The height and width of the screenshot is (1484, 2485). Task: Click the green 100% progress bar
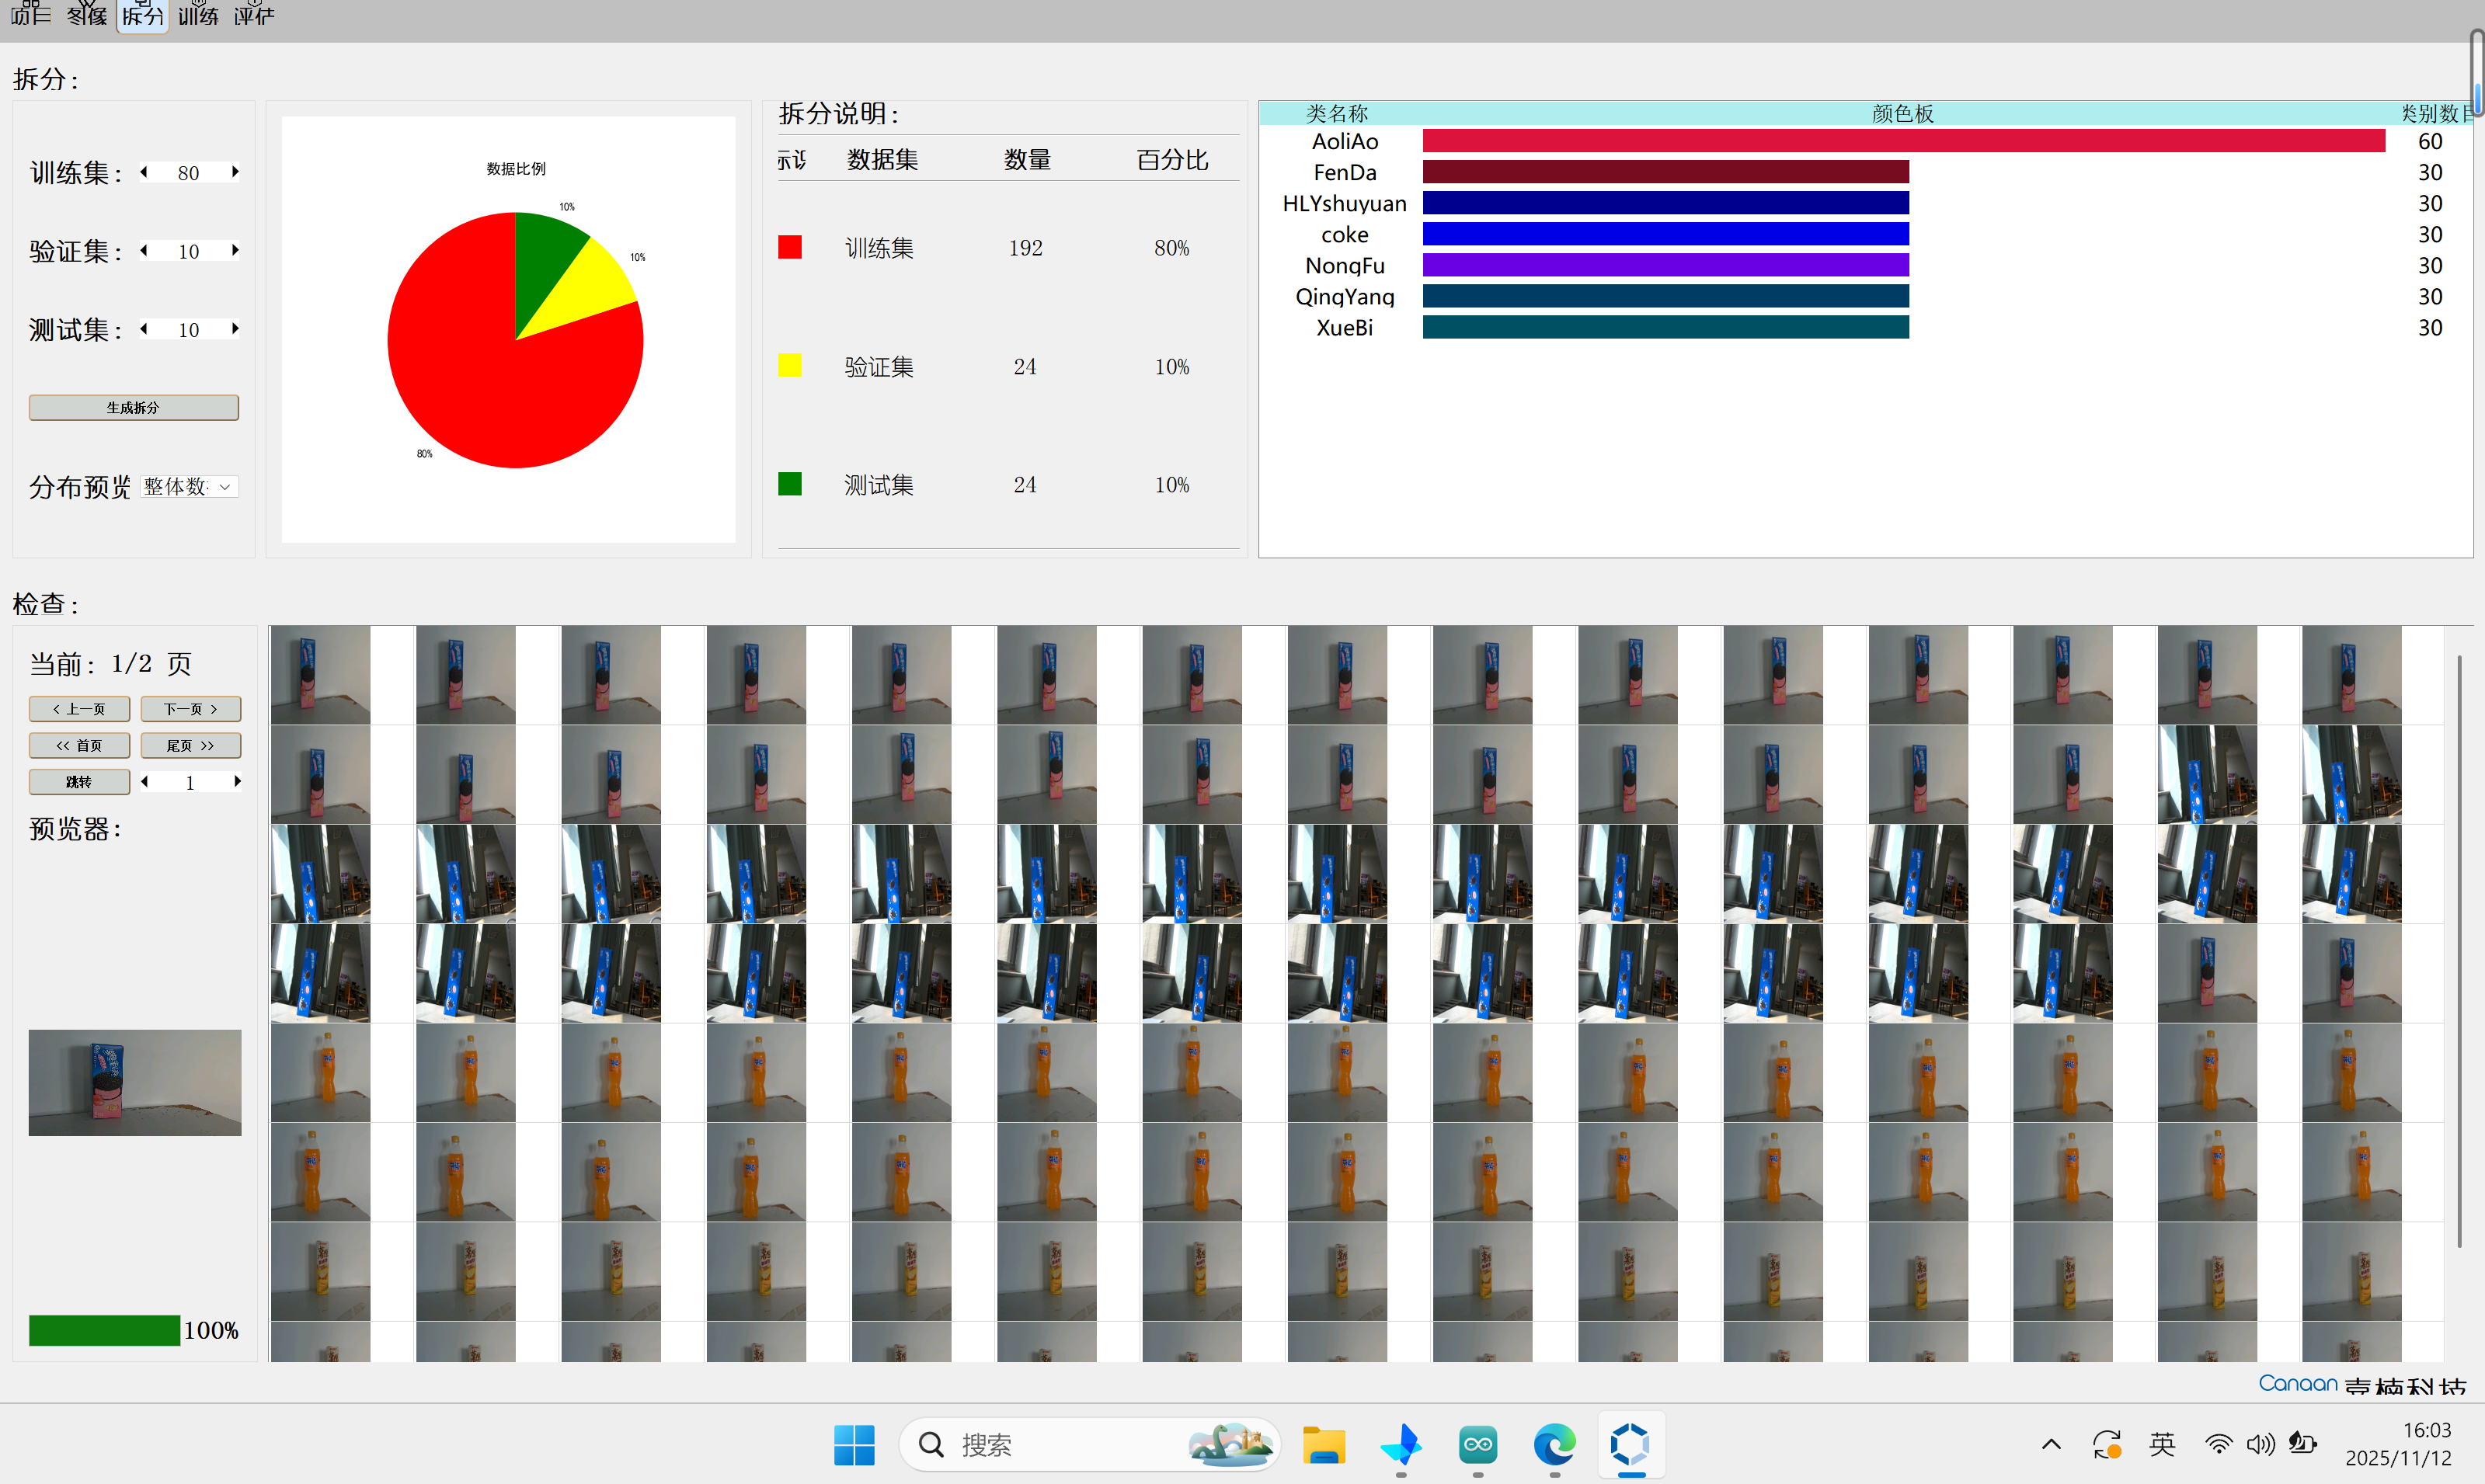(x=104, y=1330)
